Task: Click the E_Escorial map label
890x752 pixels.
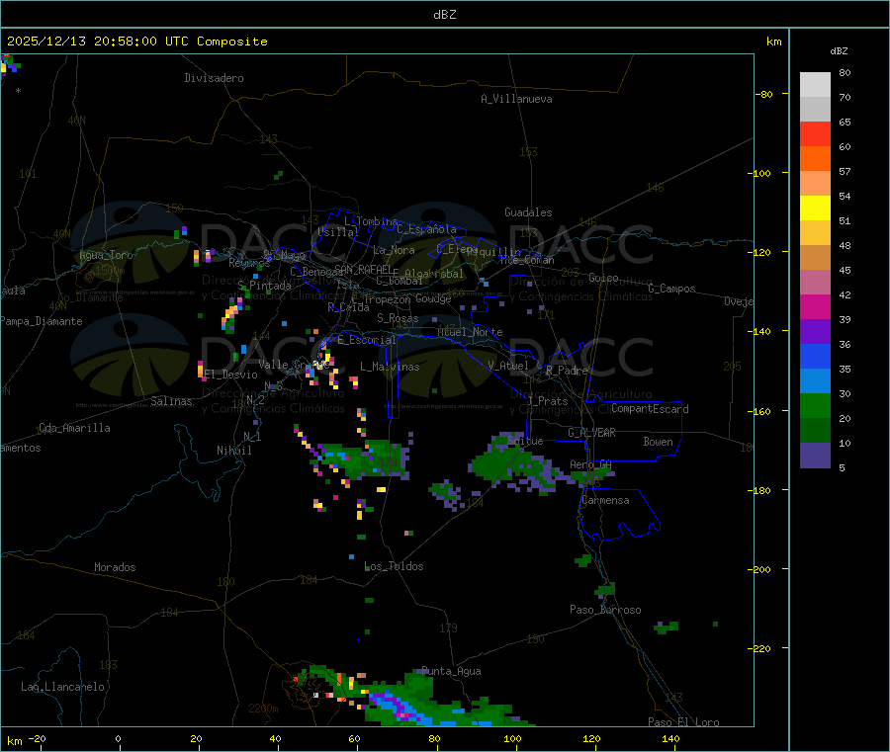Action: 367,340
